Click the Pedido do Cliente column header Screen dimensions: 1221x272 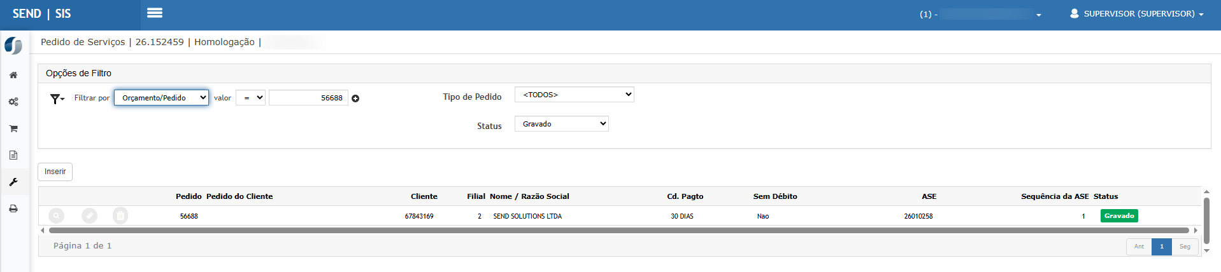(239, 196)
